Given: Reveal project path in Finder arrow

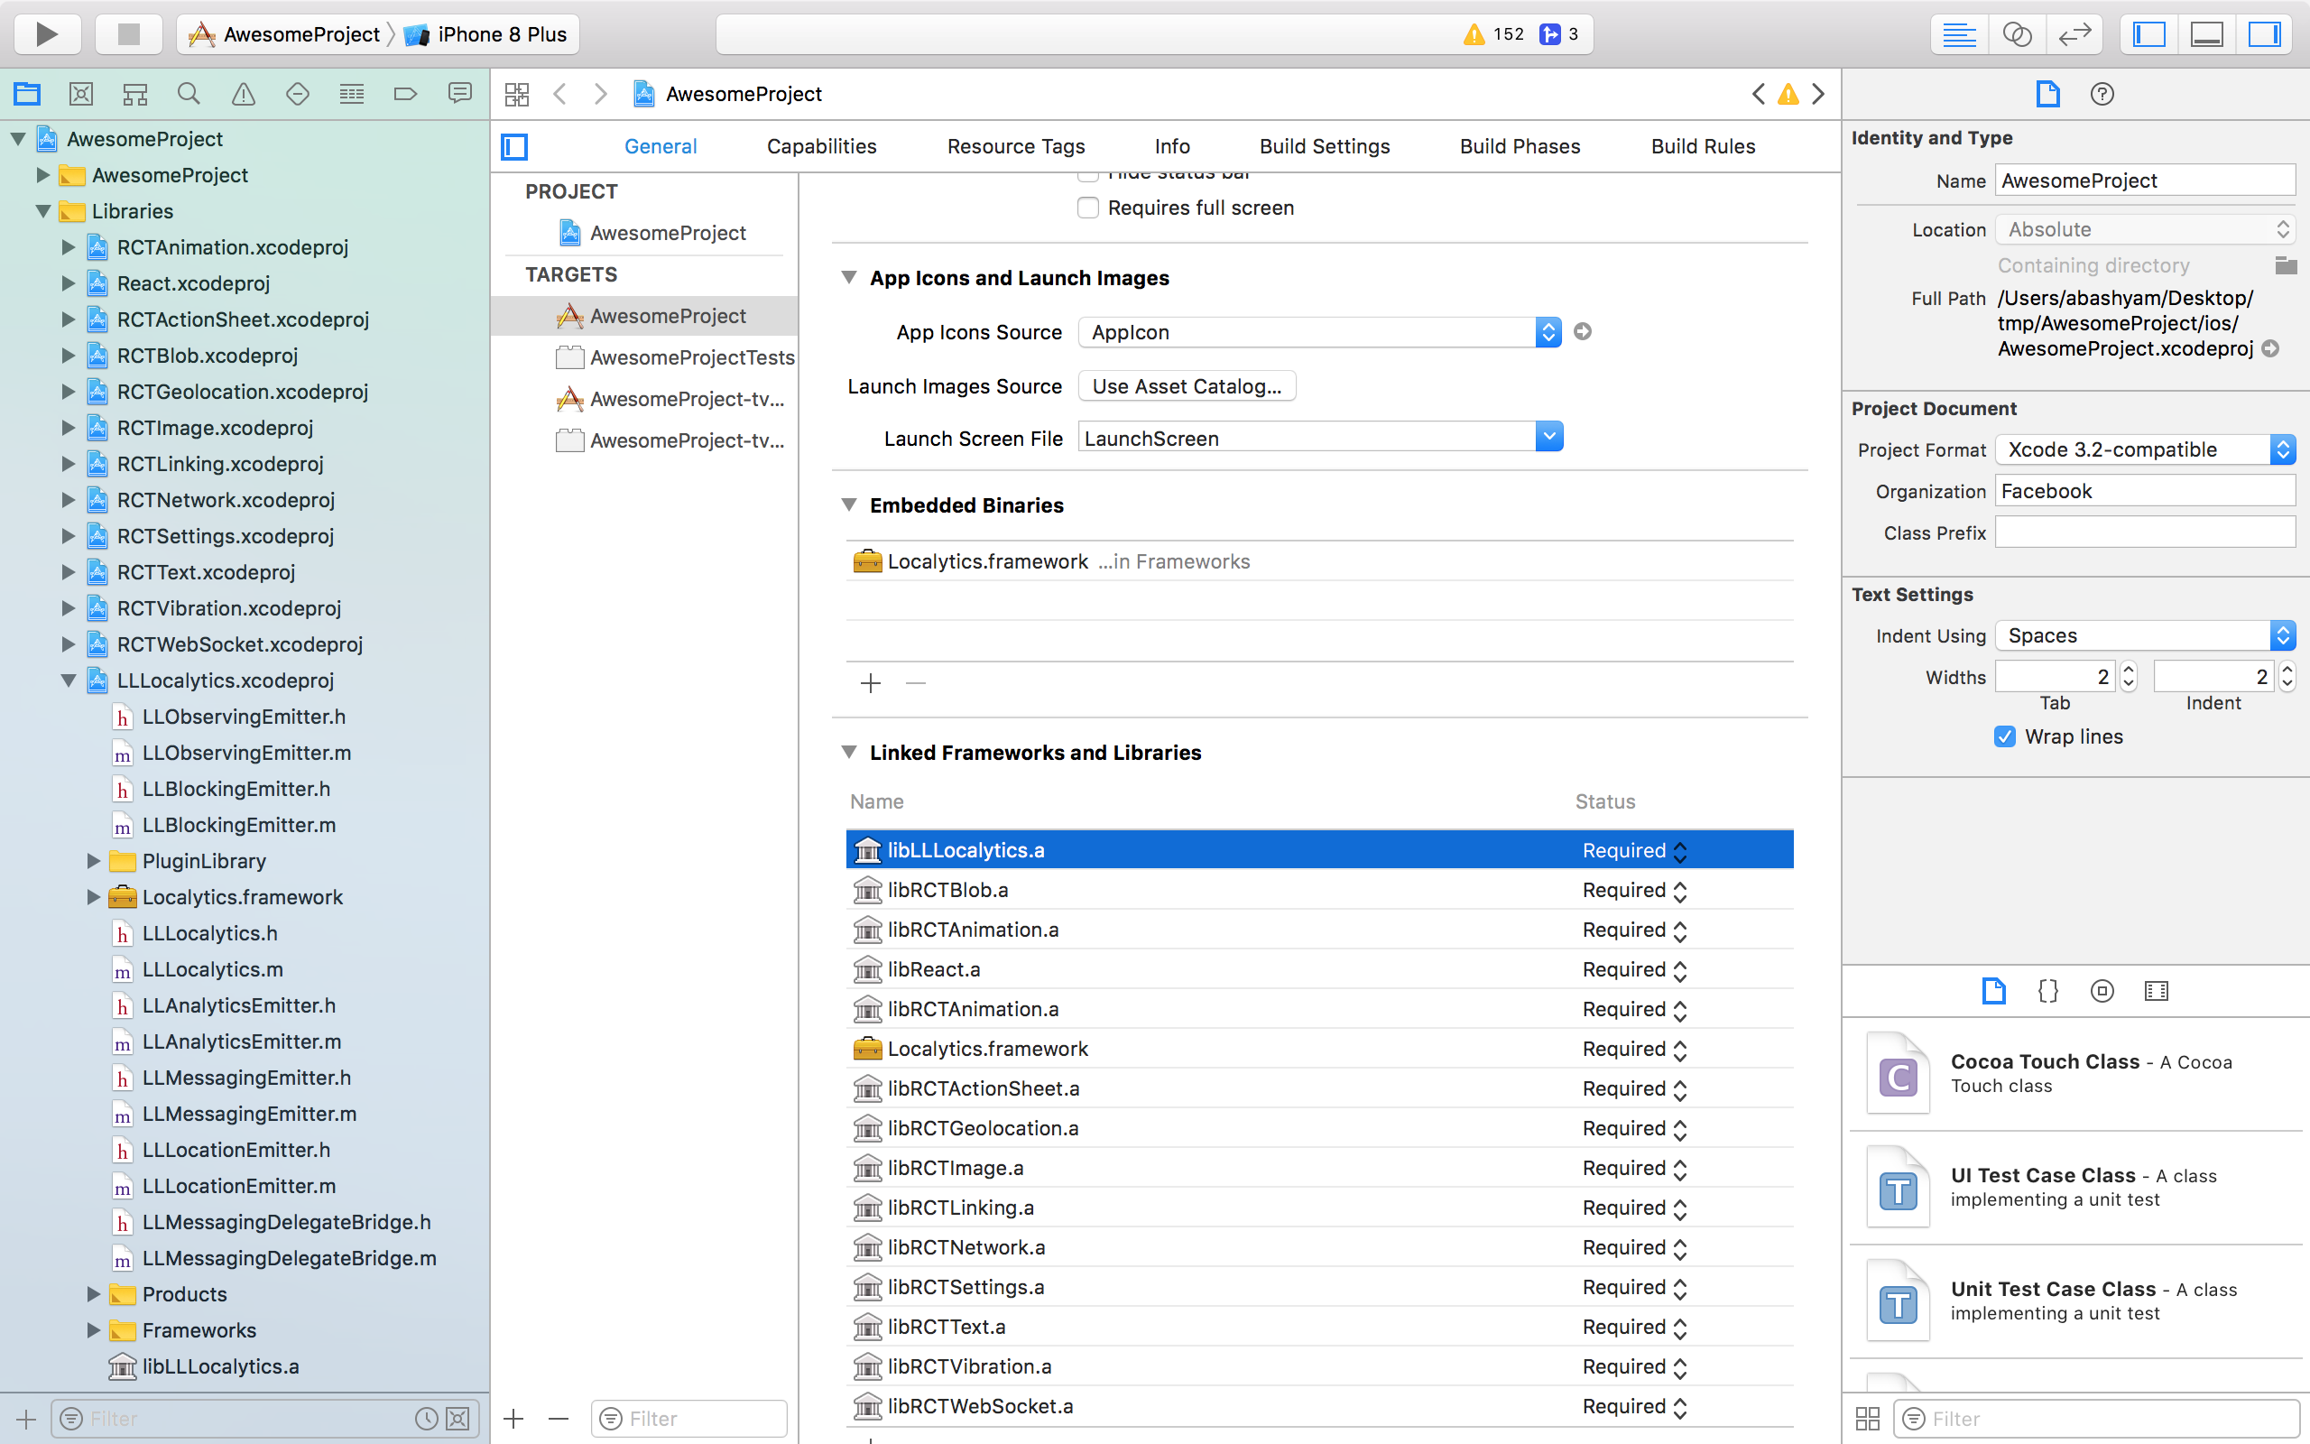Looking at the screenshot, I should (2271, 348).
